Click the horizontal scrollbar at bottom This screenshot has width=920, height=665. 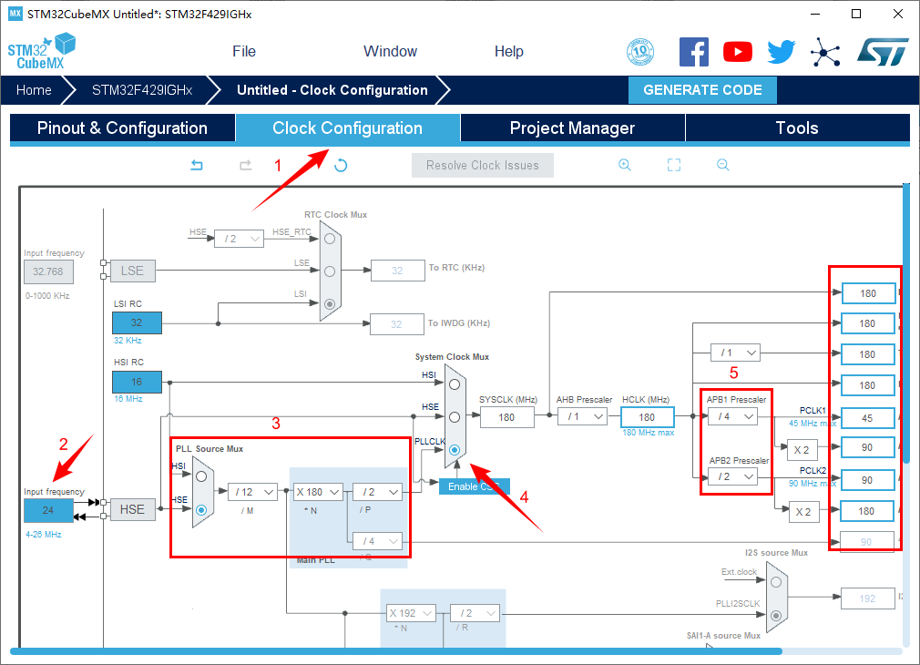(x=396, y=651)
